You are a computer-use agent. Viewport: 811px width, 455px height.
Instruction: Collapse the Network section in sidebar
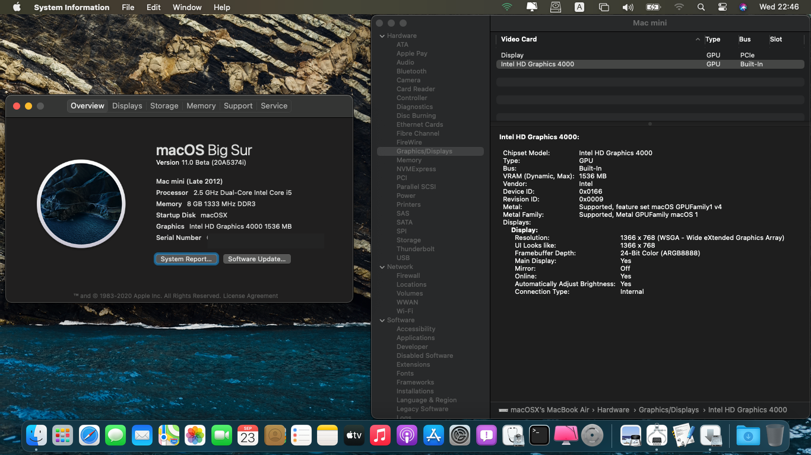(382, 267)
